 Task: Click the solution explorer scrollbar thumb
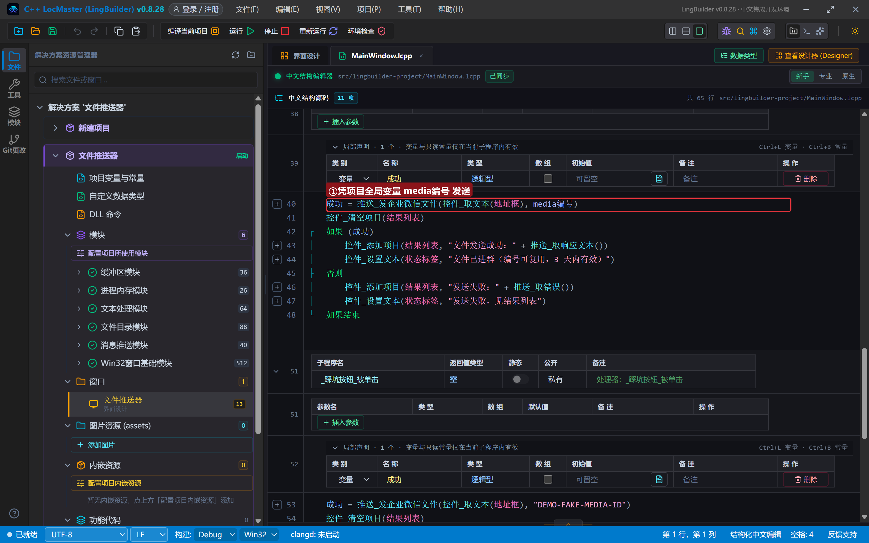click(258, 269)
